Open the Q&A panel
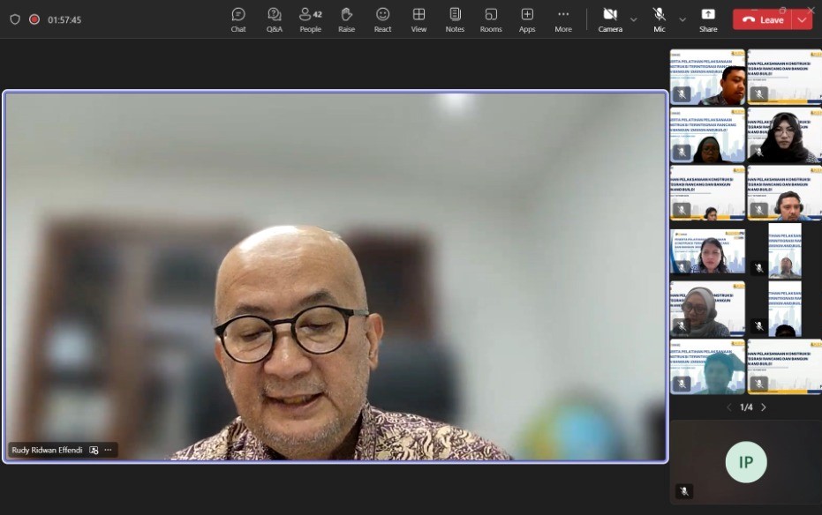Viewport: 822px width, 515px height. [274, 19]
